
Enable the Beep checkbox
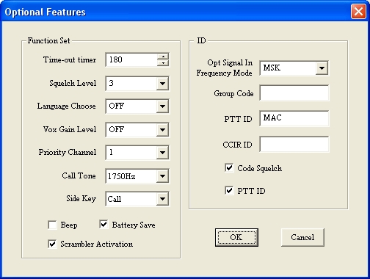52,225
